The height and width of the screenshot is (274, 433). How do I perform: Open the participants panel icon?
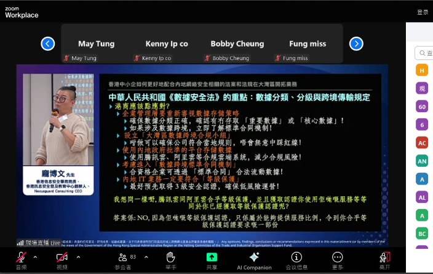122,257
